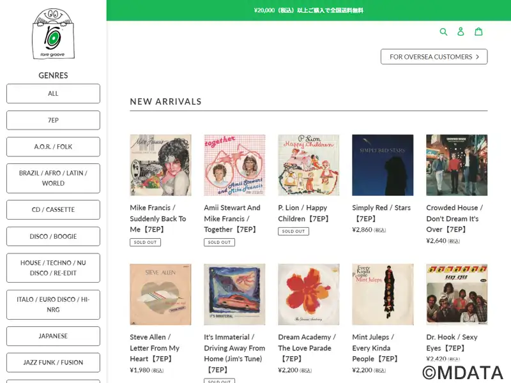Image resolution: width=511 pixels, height=383 pixels.
Task: Select the Japanese genre button
Action: [x=53, y=336]
